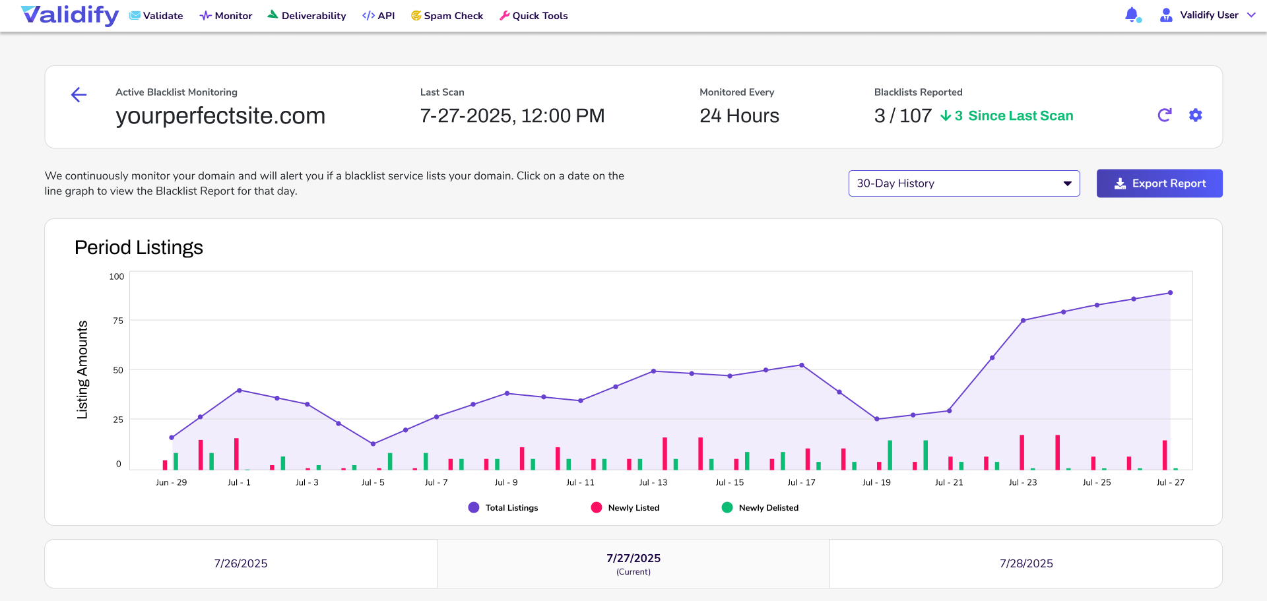Toggle Newly Delisted legend series

tap(760, 507)
